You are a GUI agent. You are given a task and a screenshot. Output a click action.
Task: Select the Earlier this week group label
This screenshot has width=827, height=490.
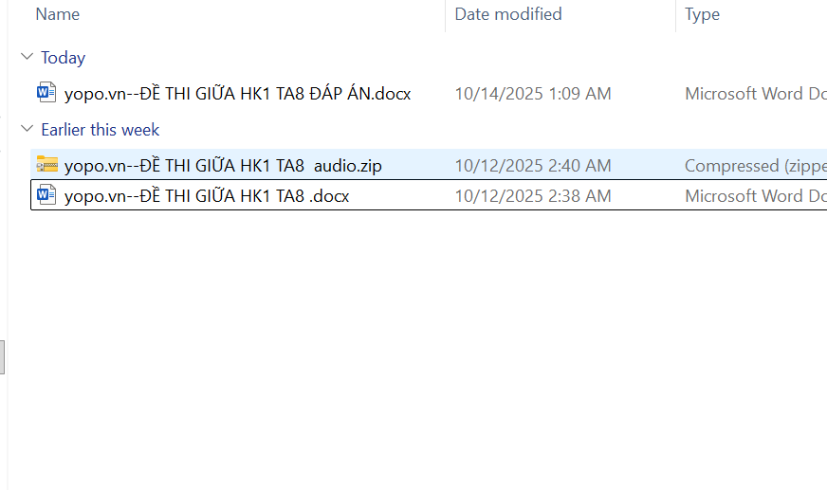pos(100,130)
